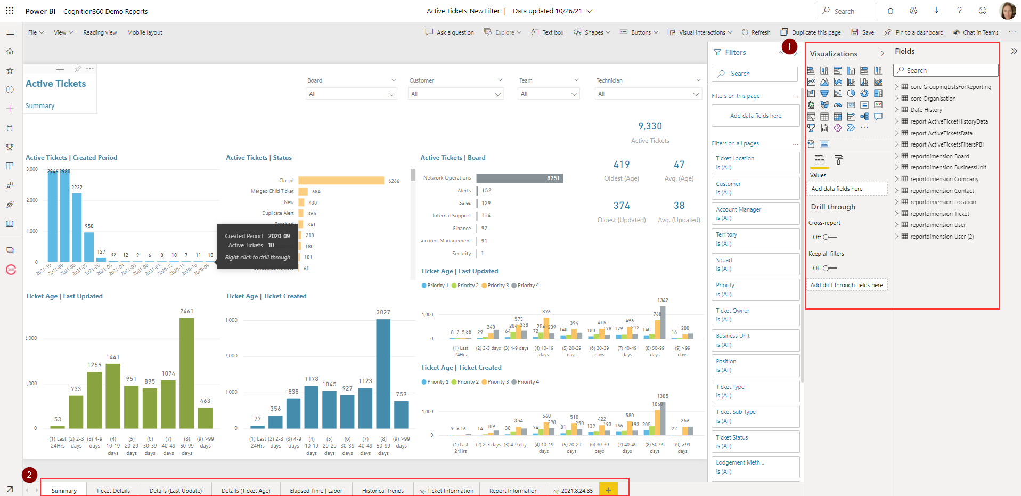The height and width of the screenshot is (496, 1021).
Task: Open the Power BI app launcher waffle icon
Action: point(9,11)
